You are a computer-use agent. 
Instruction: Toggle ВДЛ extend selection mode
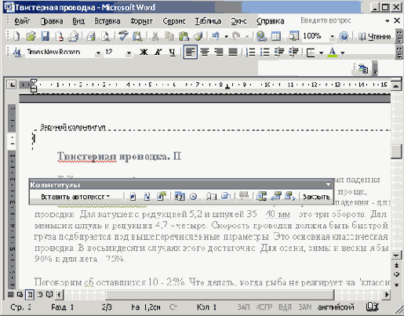pos(285,307)
